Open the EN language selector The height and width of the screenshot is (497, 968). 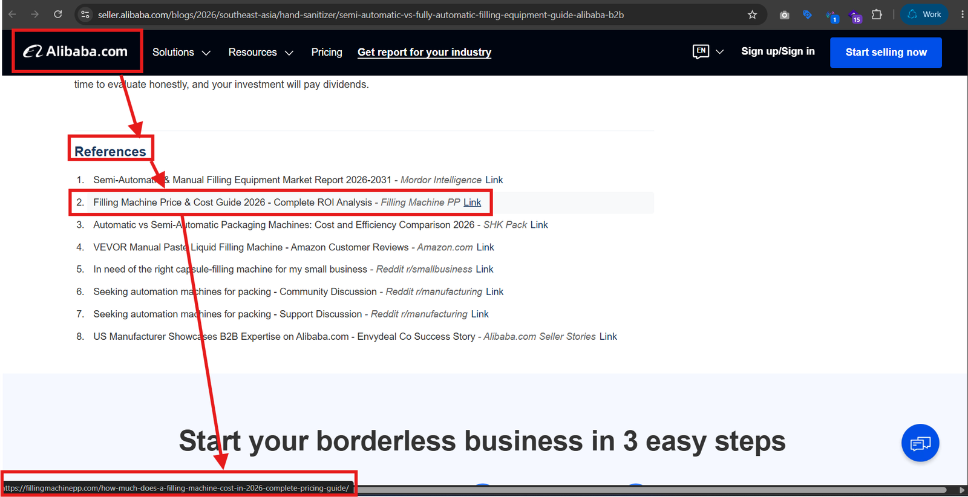point(708,51)
